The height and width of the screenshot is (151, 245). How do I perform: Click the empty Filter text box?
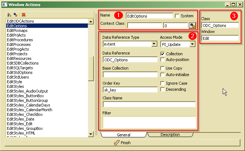coord(149,122)
